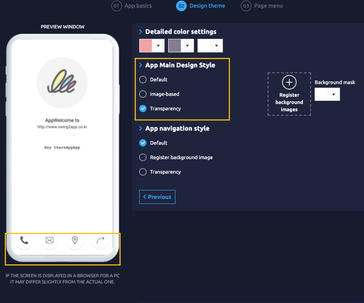
Task: Choose Register background image navigation option
Action: tap(143, 157)
